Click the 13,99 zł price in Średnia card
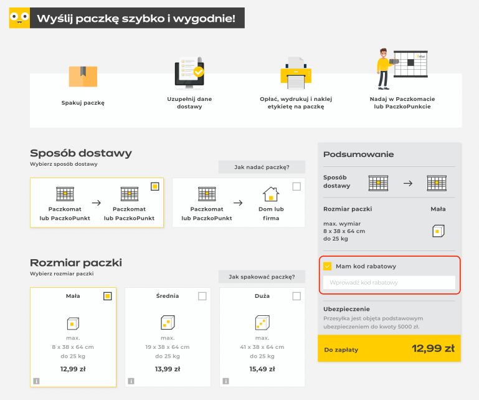Screen dimensions: 479x400 (168, 369)
